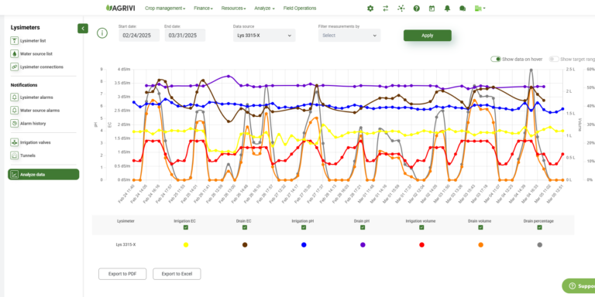Open Filter measurements by Select dropdown
The height and width of the screenshot is (297, 595).
(x=349, y=36)
